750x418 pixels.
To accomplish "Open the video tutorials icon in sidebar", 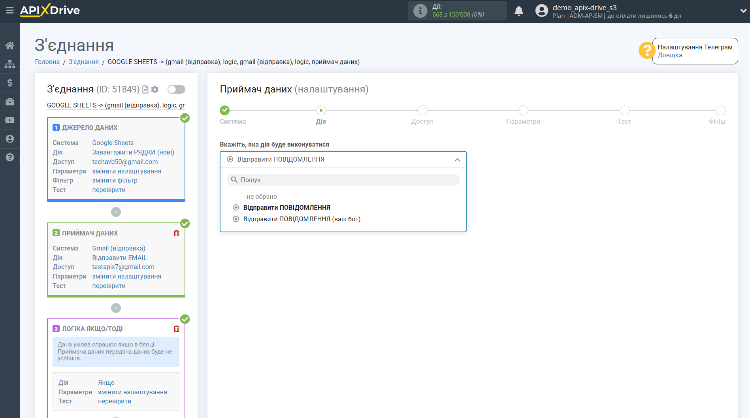I will 10,120.
